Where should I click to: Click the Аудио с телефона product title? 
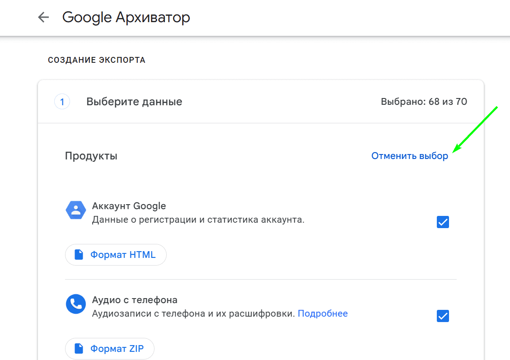(135, 300)
